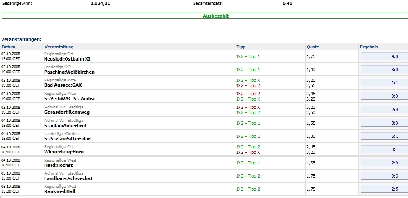Screen dimensions: 408x198
Task: Click the Gesamtgewinn value 1.024,11
Action: click(x=100, y=4)
